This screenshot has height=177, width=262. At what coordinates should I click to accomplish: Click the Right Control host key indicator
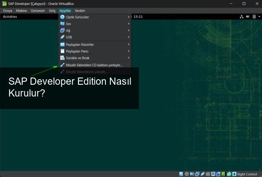tap(247, 174)
